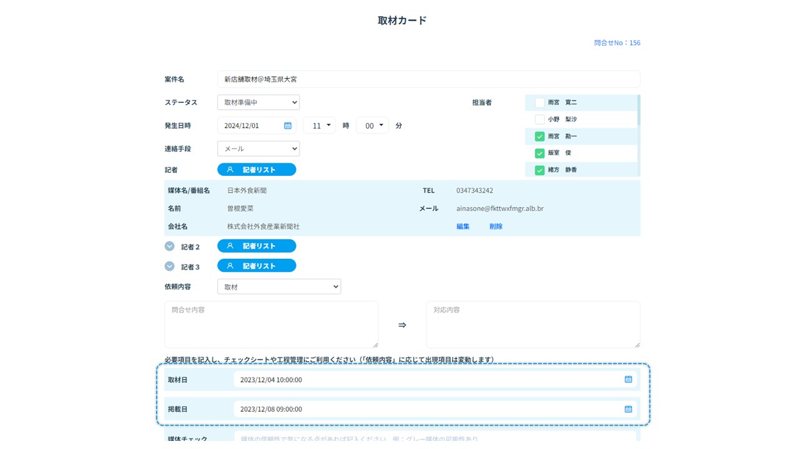Image resolution: width=799 pixels, height=449 pixels.
Task: Open the 連絡手段 dropdown
Action: pos(258,149)
